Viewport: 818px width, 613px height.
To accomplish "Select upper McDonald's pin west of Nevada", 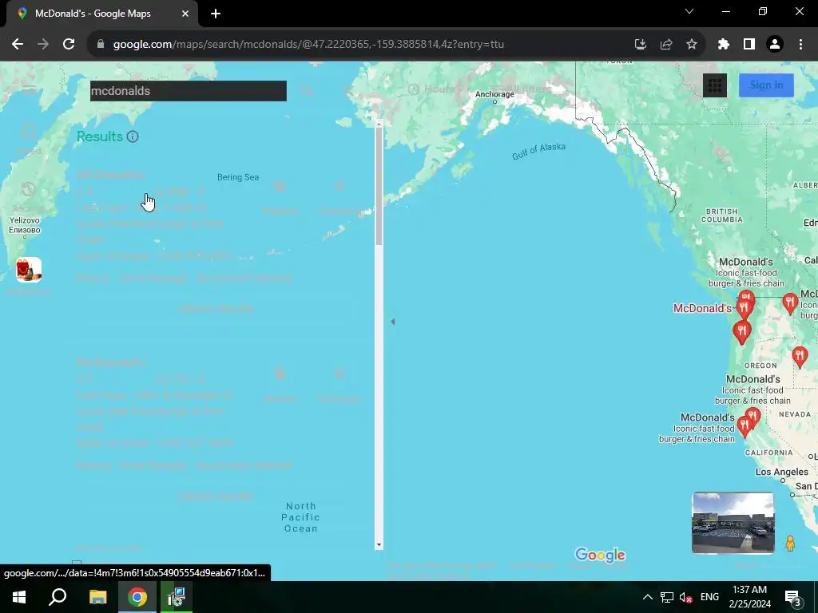I will (752, 417).
